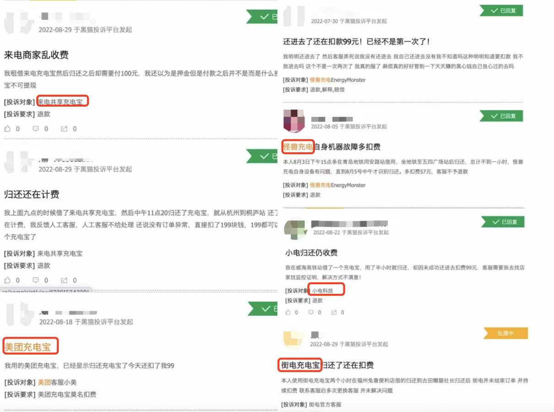
Task: Click the body text 我用的美团充电宝
Action: pos(89,366)
